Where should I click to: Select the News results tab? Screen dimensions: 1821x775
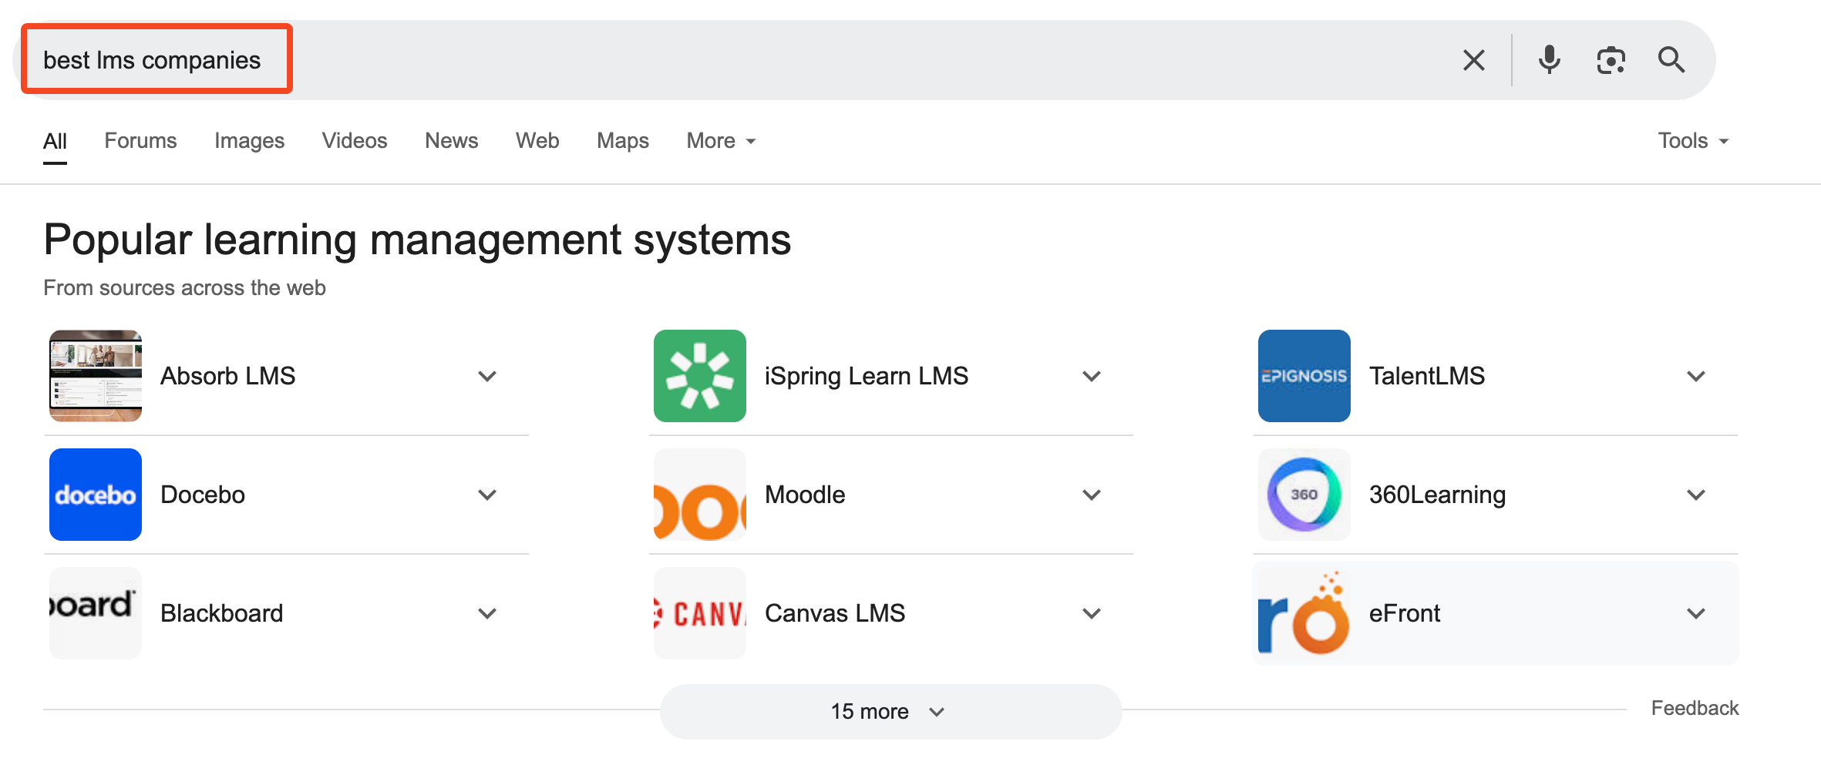pos(451,140)
